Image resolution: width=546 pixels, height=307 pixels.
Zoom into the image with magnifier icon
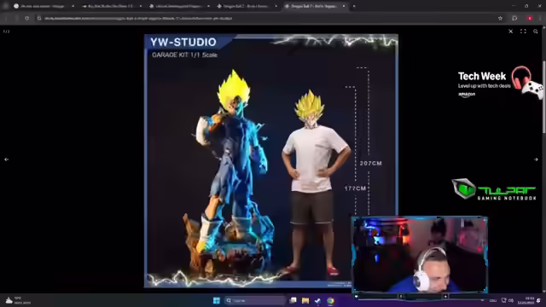[536, 32]
